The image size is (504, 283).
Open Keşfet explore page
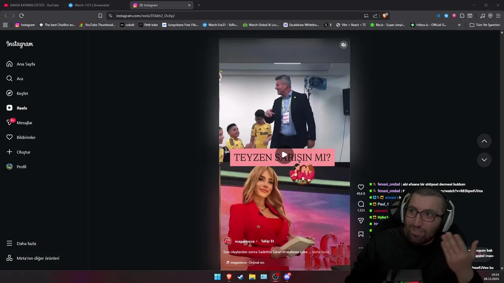[17, 93]
